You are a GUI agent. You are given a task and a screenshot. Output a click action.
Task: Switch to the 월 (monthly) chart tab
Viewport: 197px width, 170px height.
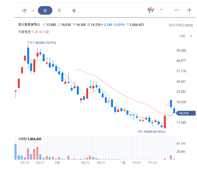click(74, 11)
